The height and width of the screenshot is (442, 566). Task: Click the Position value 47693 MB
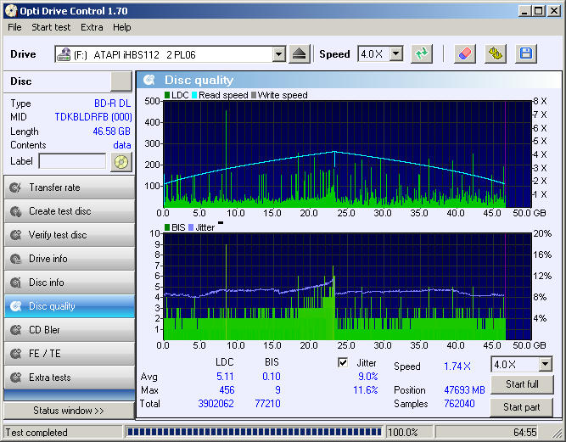[464, 390]
